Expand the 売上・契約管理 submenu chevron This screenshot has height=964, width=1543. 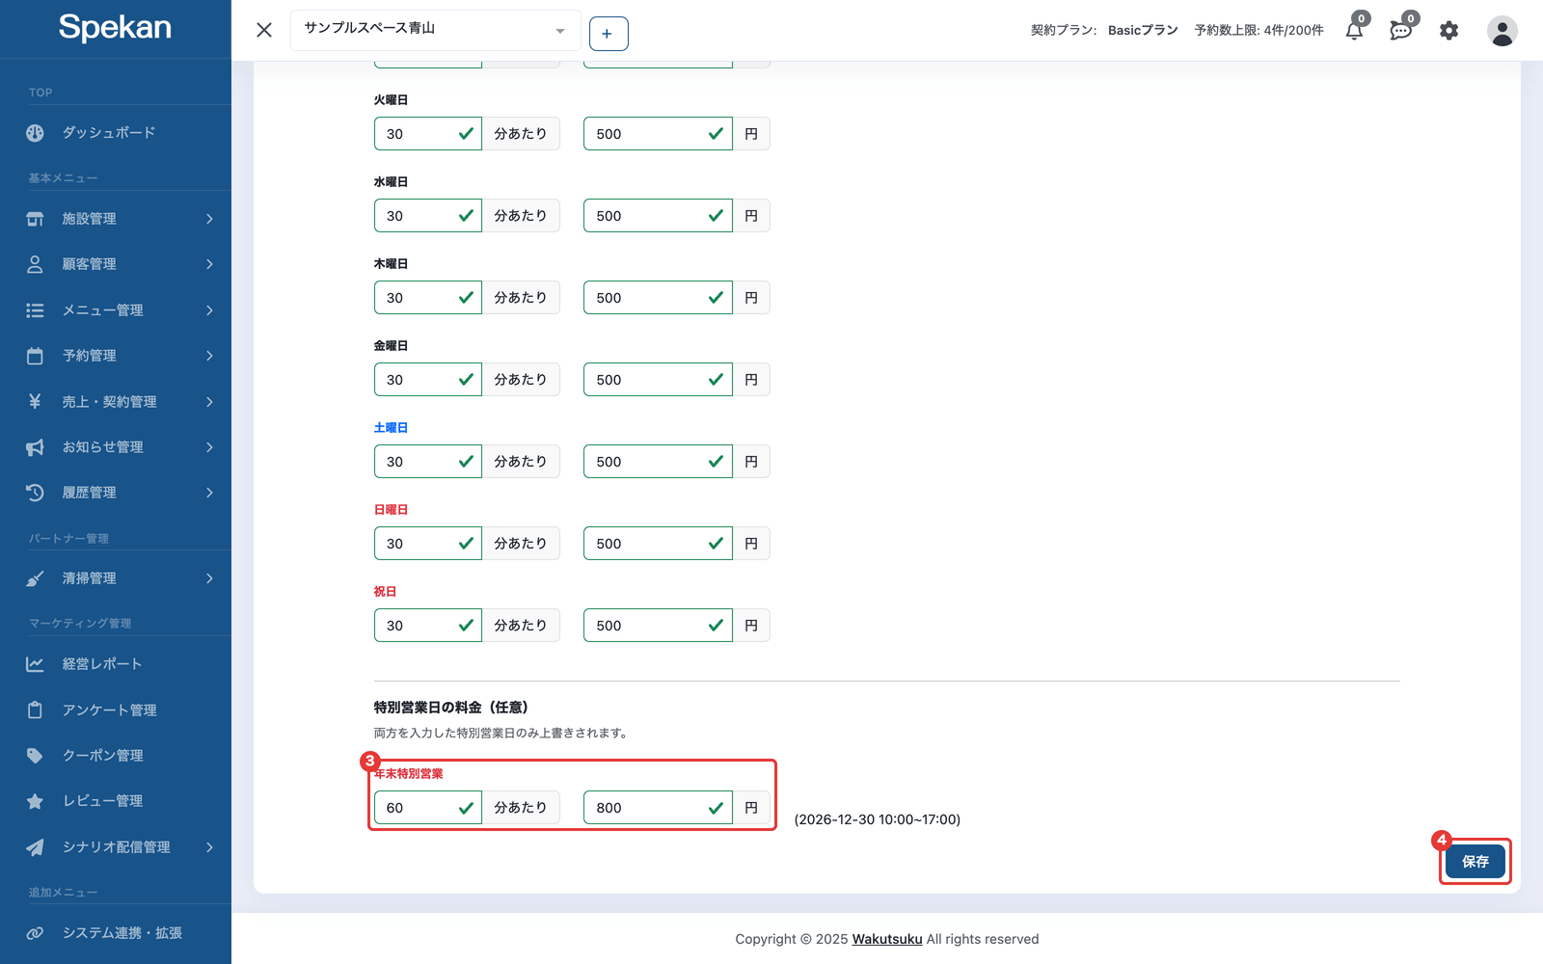click(209, 401)
